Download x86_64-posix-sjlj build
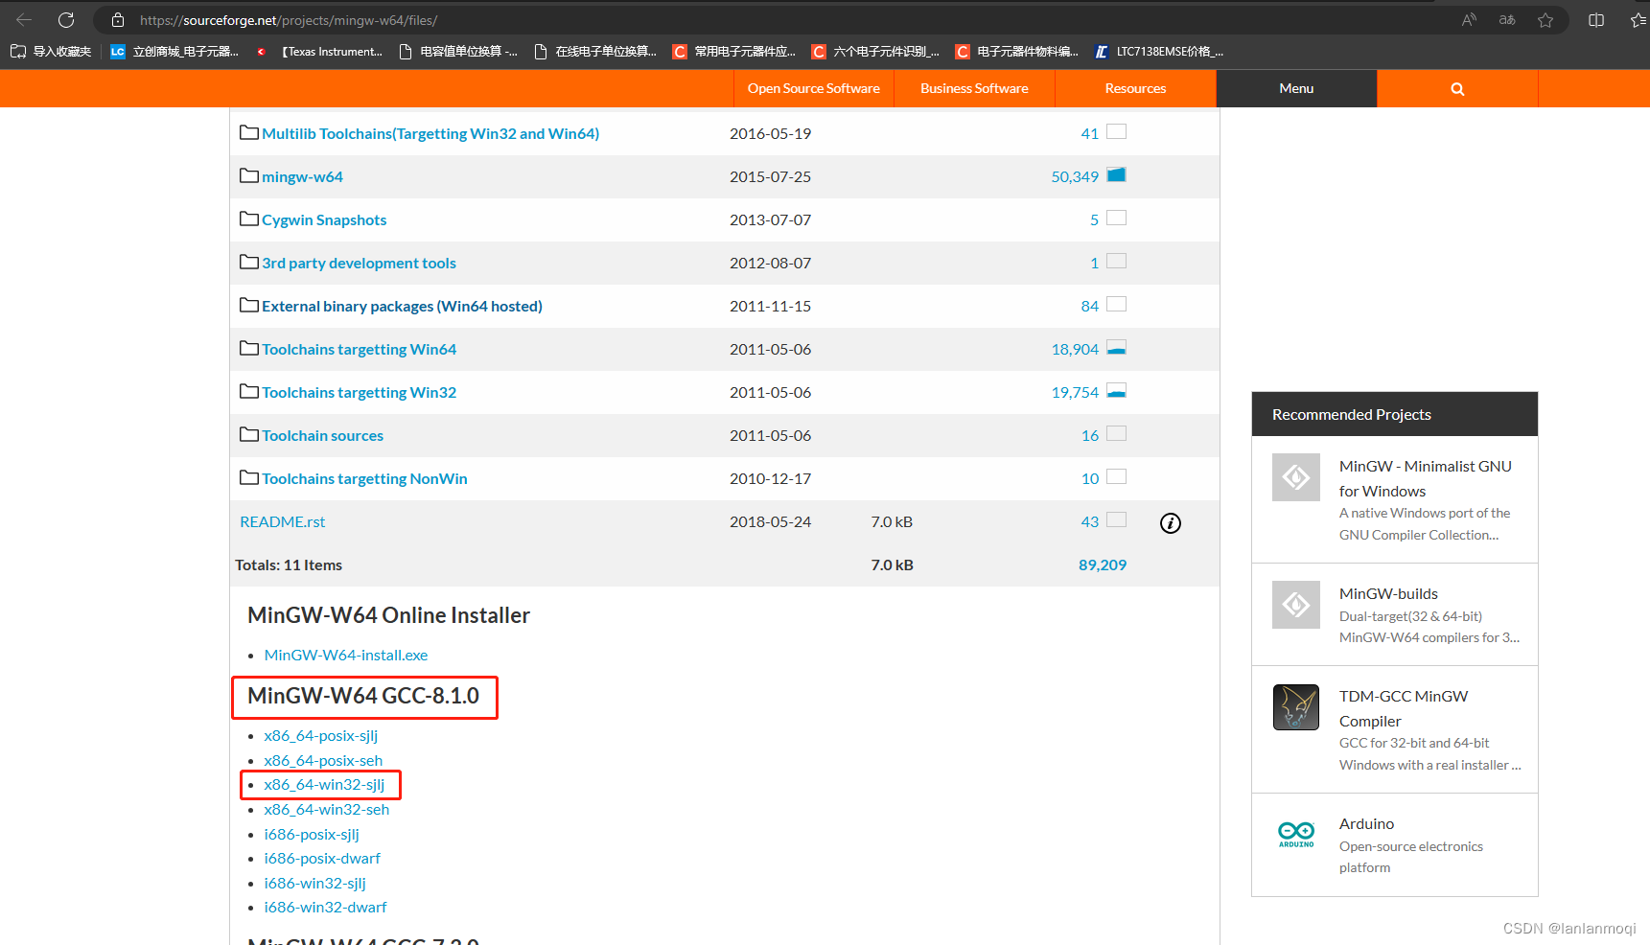 pyautogui.click(x=321, y=735)
